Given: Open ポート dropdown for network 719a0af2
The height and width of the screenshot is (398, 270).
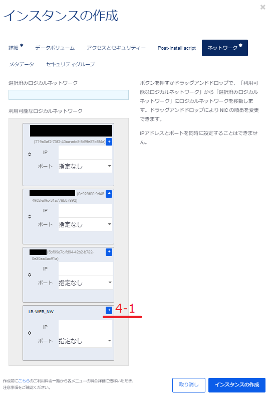Looking at the screenshot, I should click(x=85, y=166).
